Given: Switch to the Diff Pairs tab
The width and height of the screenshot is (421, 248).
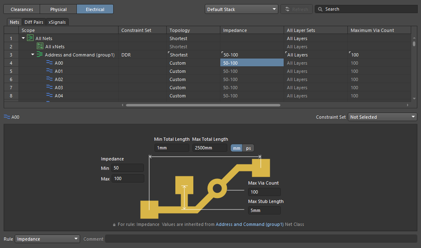Looking at the screenshot, I should [34, 22].
